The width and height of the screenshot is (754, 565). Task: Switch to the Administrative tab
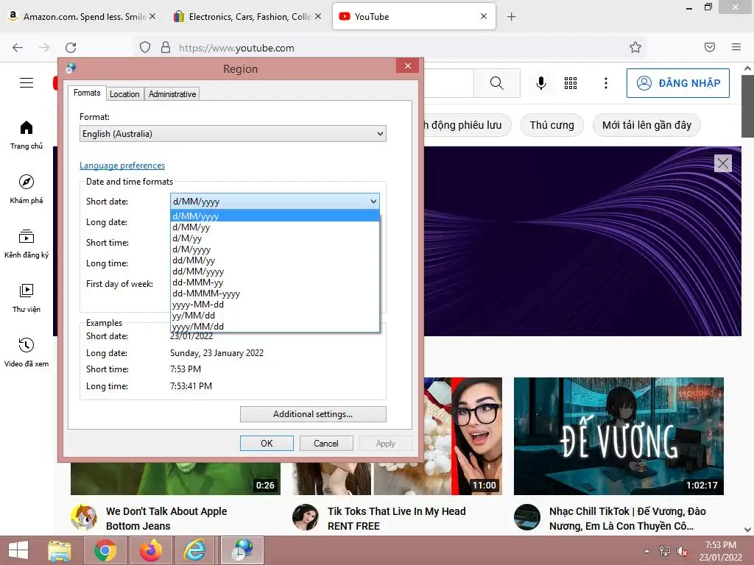pos(172,93)
